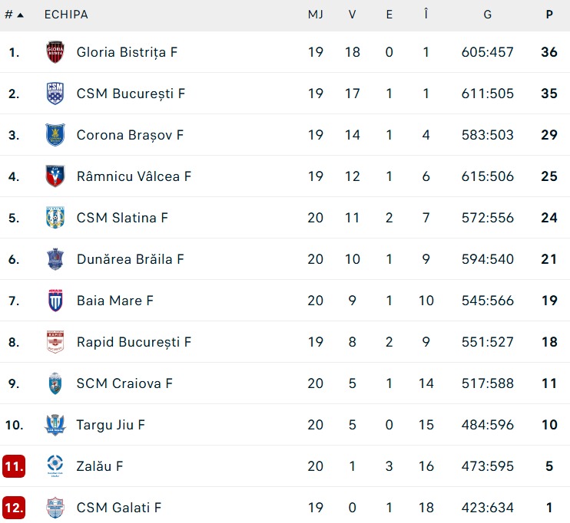The height and width of the screenshot is (523, 570).
Task: Click the CSM București team logo
Action: pyautogui.click(x=55, y=94)
